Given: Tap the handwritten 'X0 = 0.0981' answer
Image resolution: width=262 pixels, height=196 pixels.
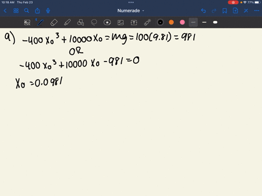Looking at the screenshot, I should click(x=39, y=83).
